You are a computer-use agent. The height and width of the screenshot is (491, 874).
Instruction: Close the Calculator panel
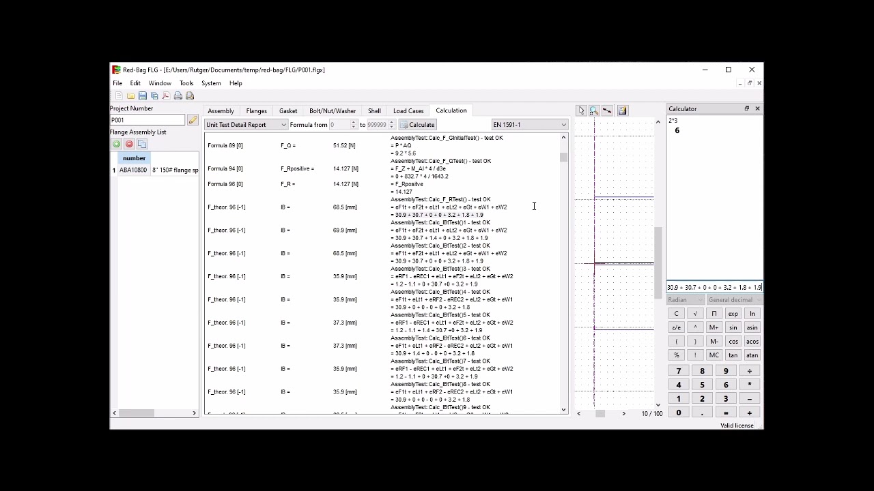757,109
